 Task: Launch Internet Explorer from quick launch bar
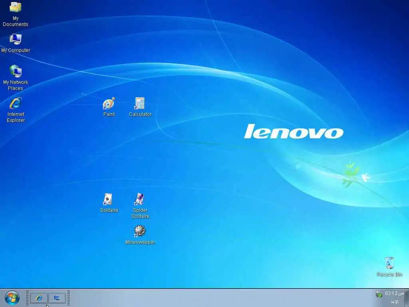point(39,298)
